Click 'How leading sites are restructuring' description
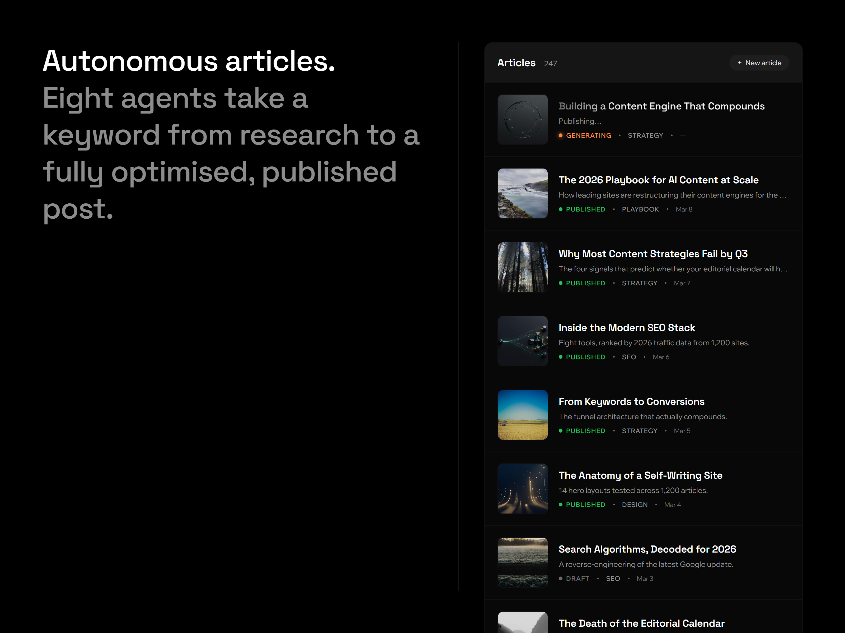Image resolution: width=845 pixels, height=633 pixels. tap(672, 195)
